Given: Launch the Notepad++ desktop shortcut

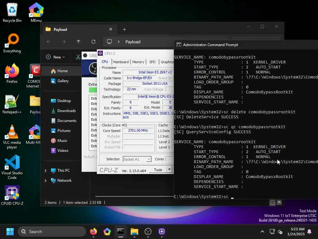Looking at the screenshot, I should point(12,104).
